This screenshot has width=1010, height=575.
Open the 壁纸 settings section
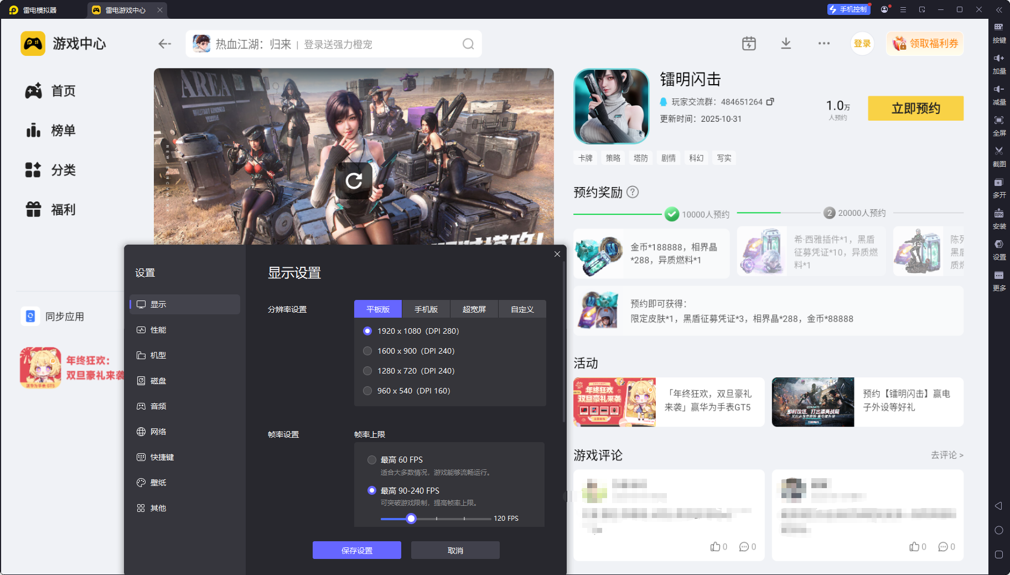click(185, 483)
